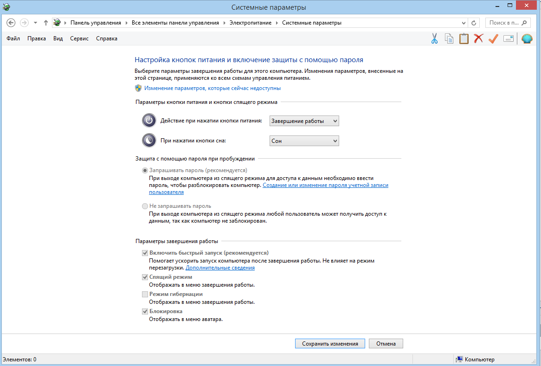Click the Сохранить изменения button
This screenshot has height=366, width=541.
point(330,344)
